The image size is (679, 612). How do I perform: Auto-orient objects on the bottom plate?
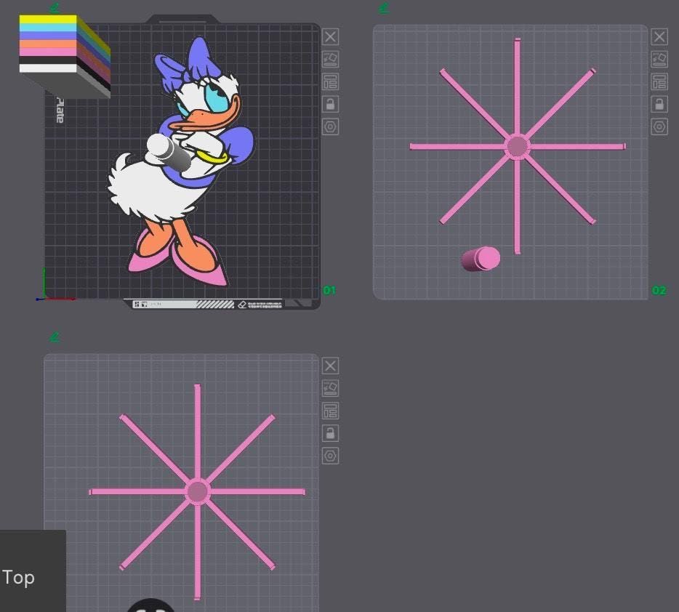point(330,388)
